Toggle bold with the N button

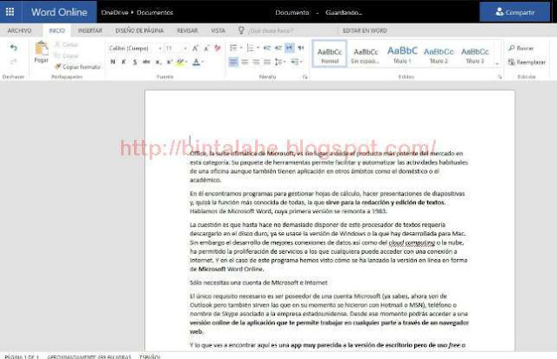[x=112, y=62]
